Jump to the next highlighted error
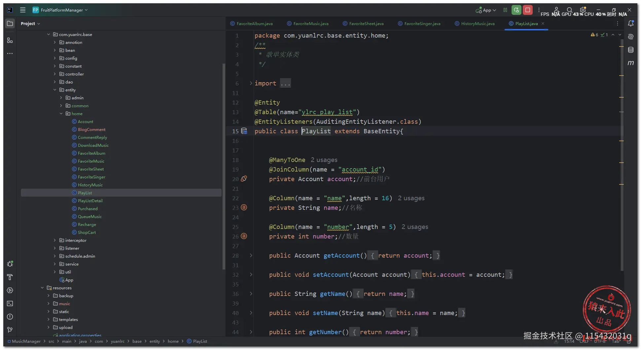 click(x=620, y=35)
